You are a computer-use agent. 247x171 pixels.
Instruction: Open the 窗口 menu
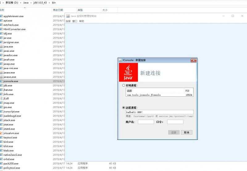75,21
